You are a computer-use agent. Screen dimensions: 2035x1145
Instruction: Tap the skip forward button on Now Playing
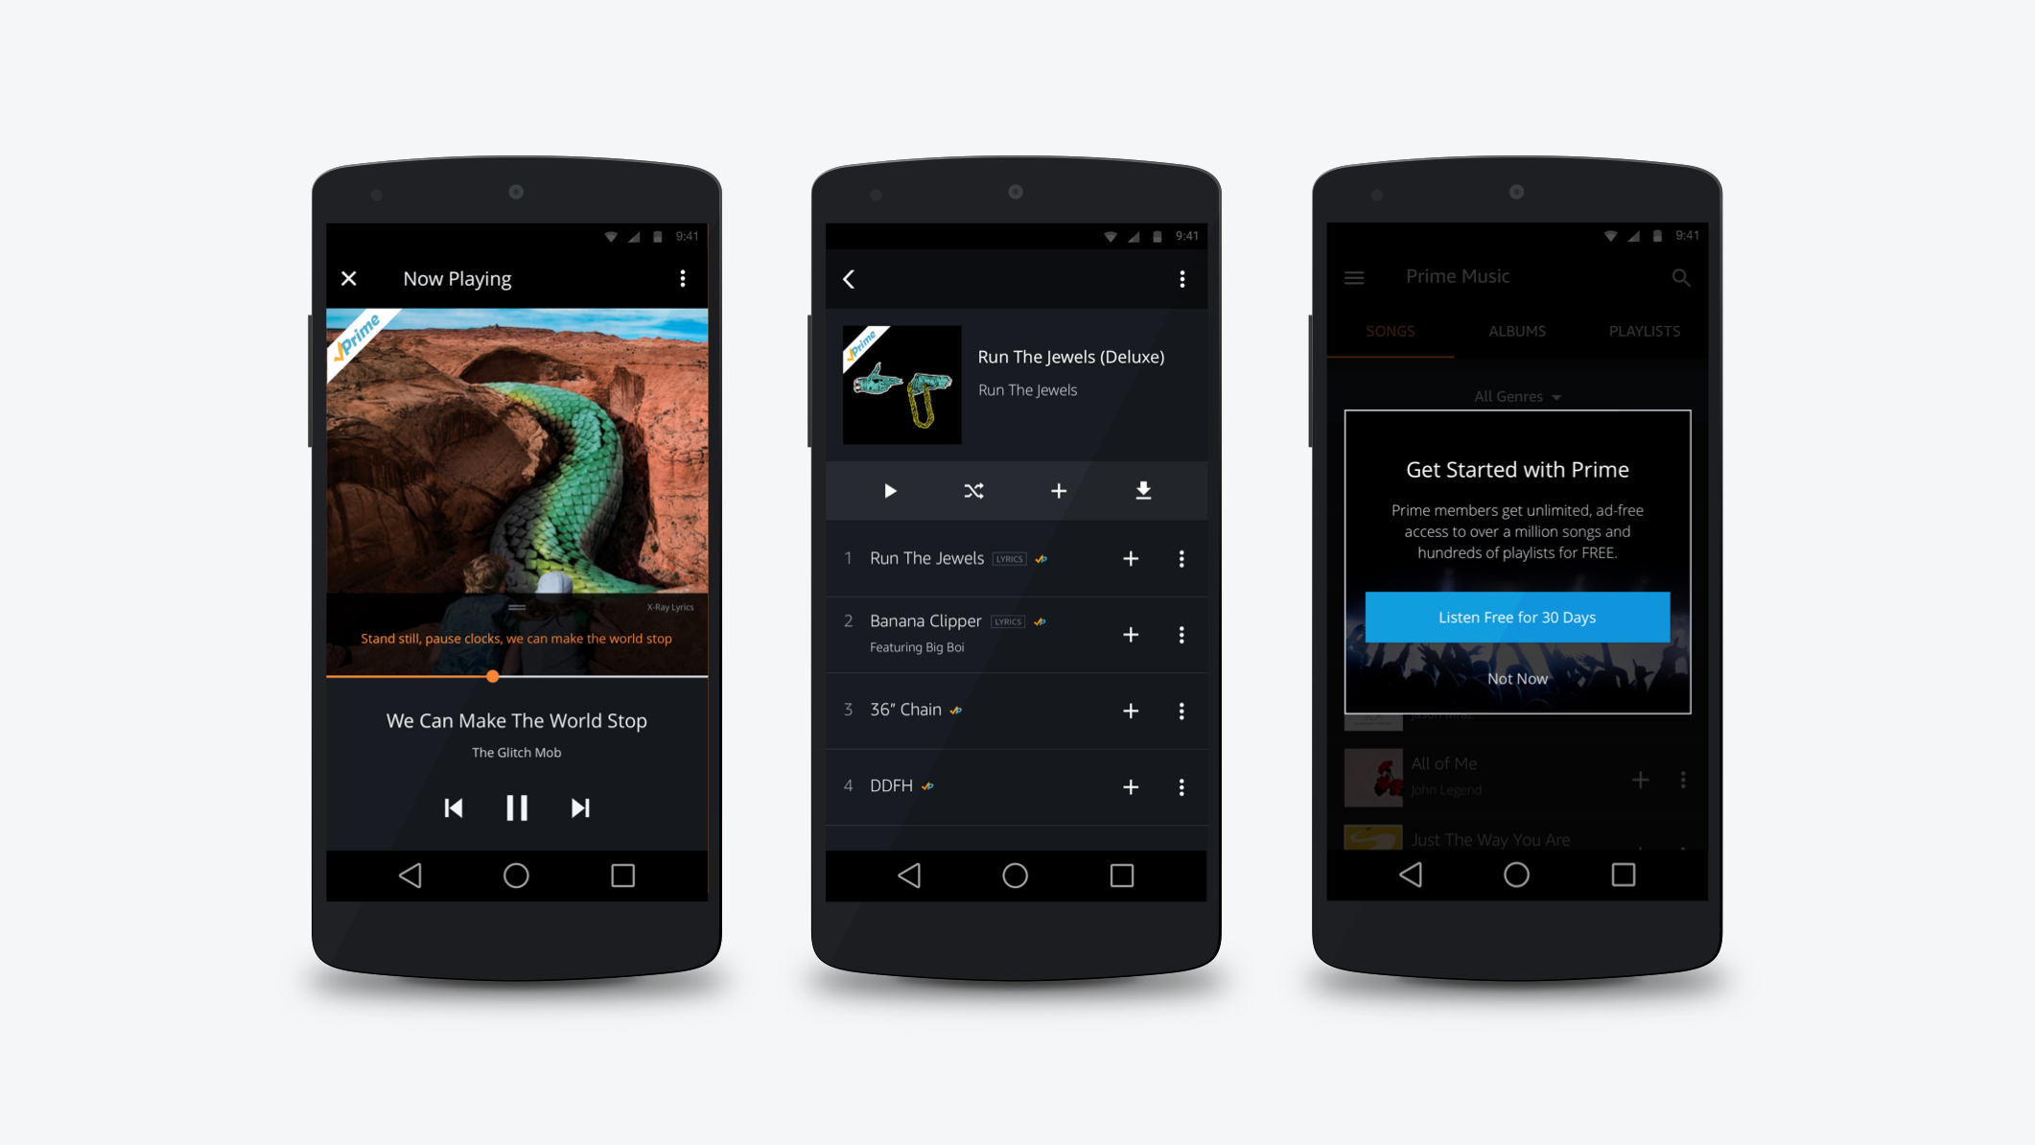click(580, 808)
